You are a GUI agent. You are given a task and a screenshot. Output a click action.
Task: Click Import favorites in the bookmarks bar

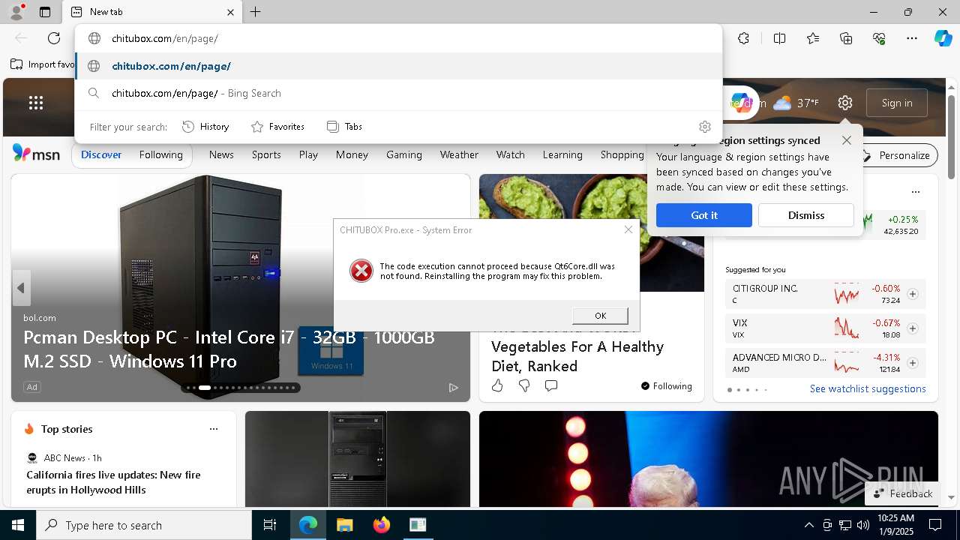(43, 64)
